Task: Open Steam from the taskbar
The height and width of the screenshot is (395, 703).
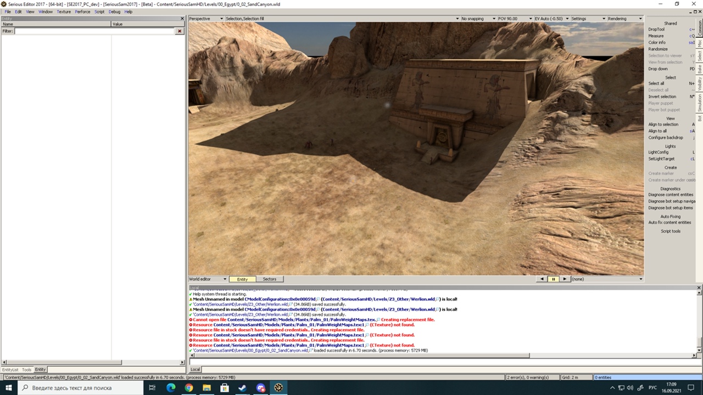Action: pyautogui.click(x=242, y=388)
